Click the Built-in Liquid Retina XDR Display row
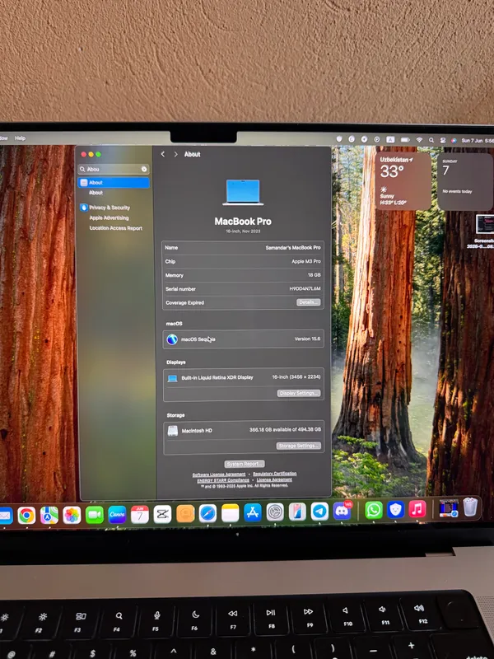The height and width of the screenshot is (659, 494). pyautogui.click(x=243, y=378)
